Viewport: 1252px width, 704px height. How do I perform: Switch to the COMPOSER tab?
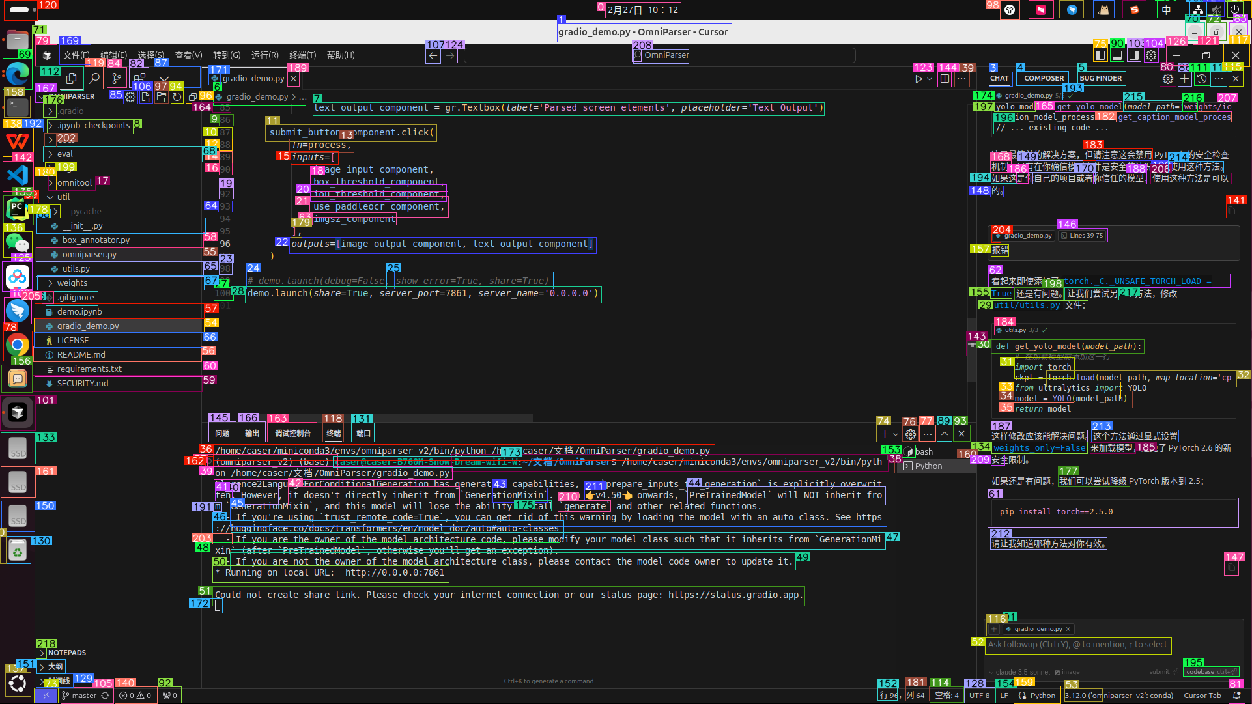click(x=1044, y=78)
